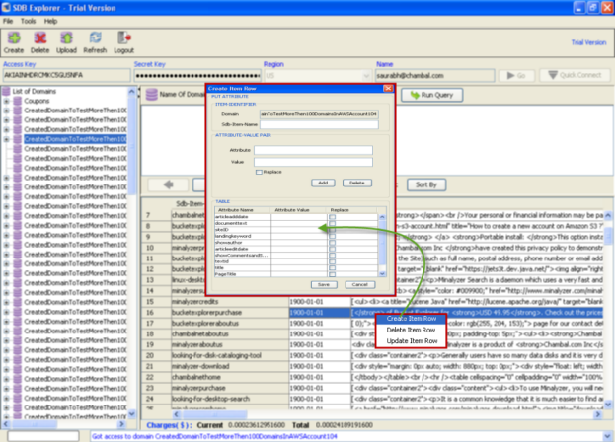Expand the highlighted domain tree node
The width and height of the screenshot is (615, 442).
(x=6, y=139)
